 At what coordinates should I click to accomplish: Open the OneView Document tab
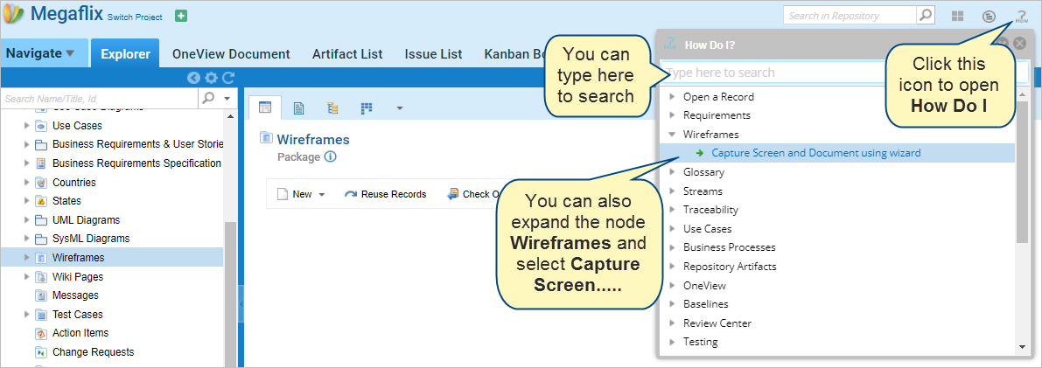[231, 54]
